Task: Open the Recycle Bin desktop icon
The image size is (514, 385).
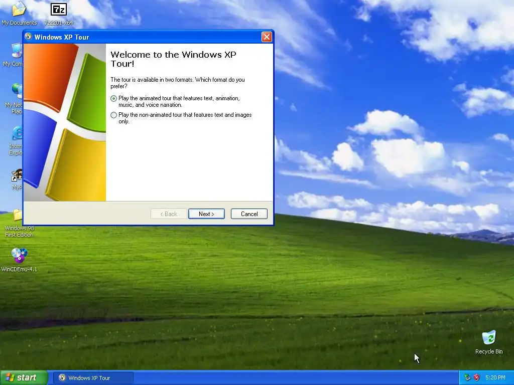Action: point(489,342)
